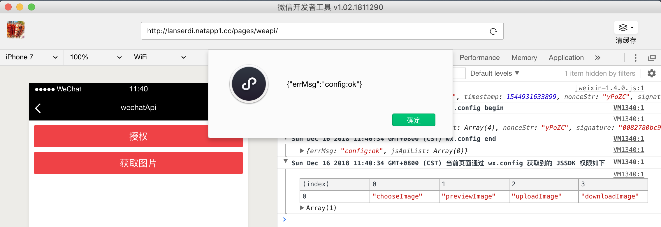
Task: Click the timestamp value 1544931633899
Action: 531,97
